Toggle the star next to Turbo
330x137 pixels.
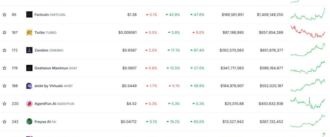(x=4, y=33)
